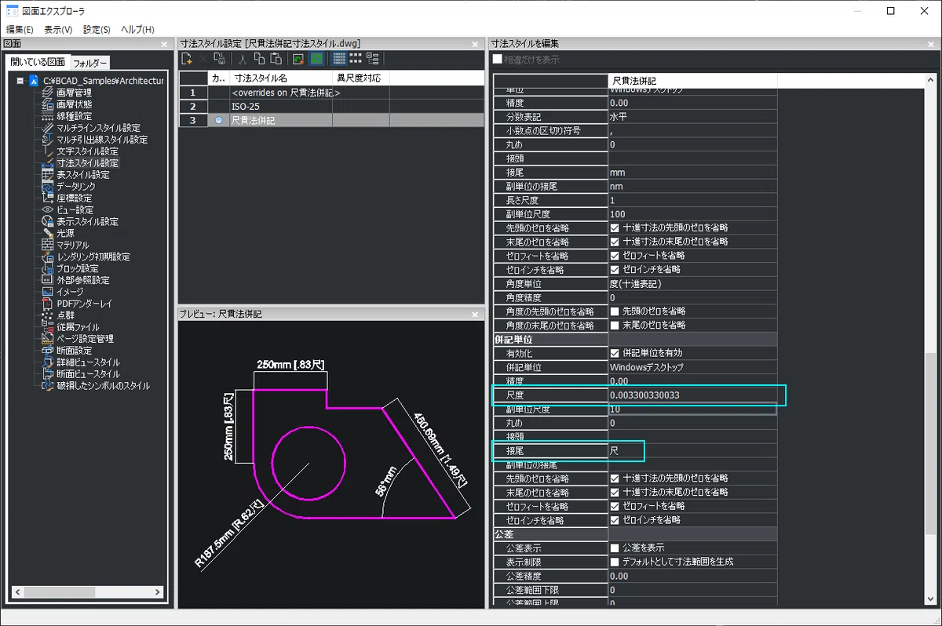942x626 pixels.
Task: Click the New dimension style toolbar icon
Action: point(187,59)
